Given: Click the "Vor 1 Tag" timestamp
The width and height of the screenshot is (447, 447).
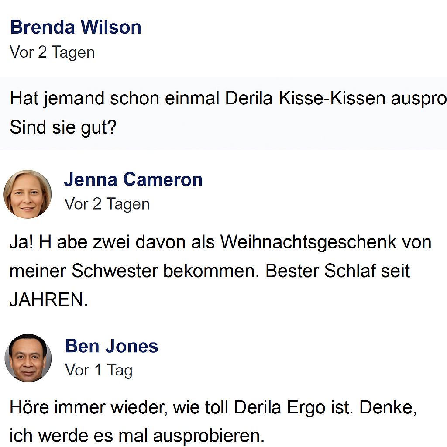Looking at the screenshot, I should [99, 370].
